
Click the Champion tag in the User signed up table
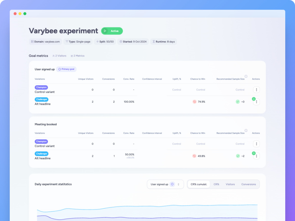pyautogui.click(x=41, y=88)
